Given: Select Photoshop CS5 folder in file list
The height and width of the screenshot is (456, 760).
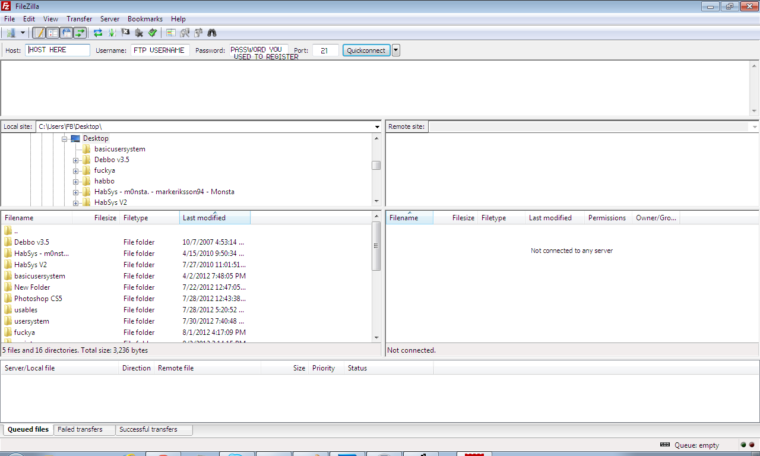Looking at the screenshot, I should [x=38, y=299].
